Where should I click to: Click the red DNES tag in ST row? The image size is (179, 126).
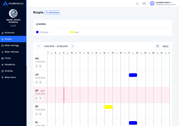(x=42, y=91)
